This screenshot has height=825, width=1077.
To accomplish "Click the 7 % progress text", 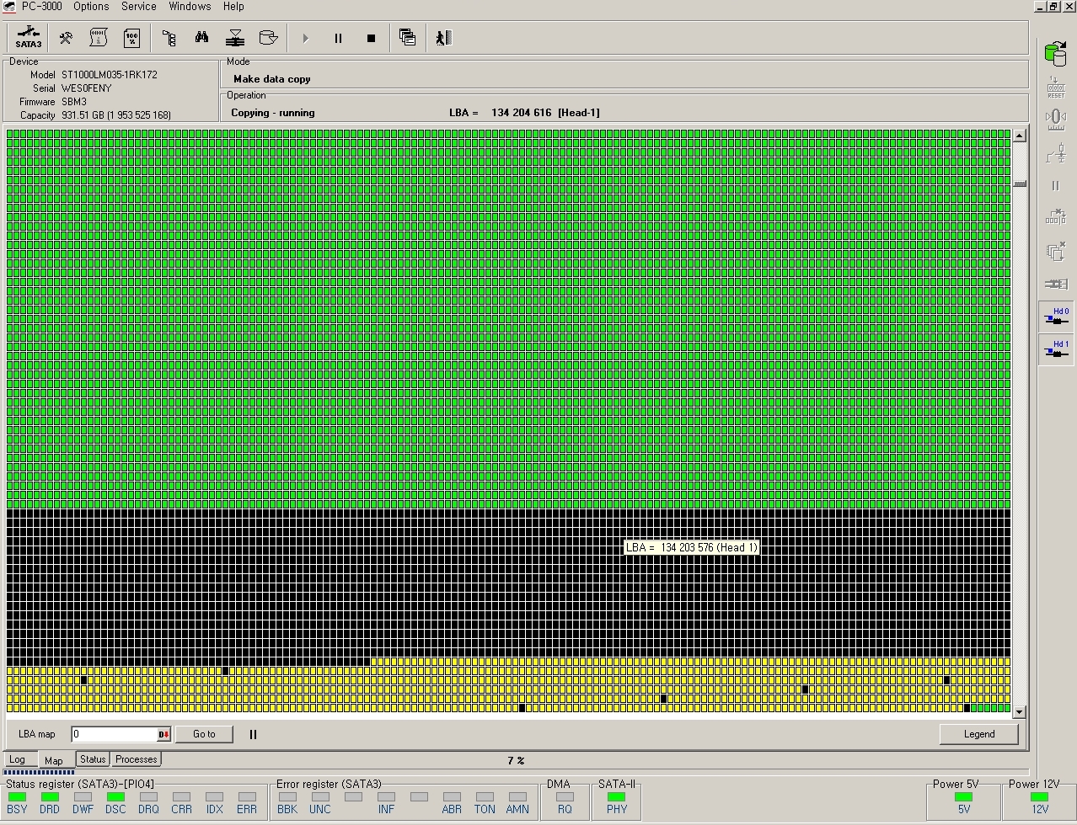I will click(516, 761).
